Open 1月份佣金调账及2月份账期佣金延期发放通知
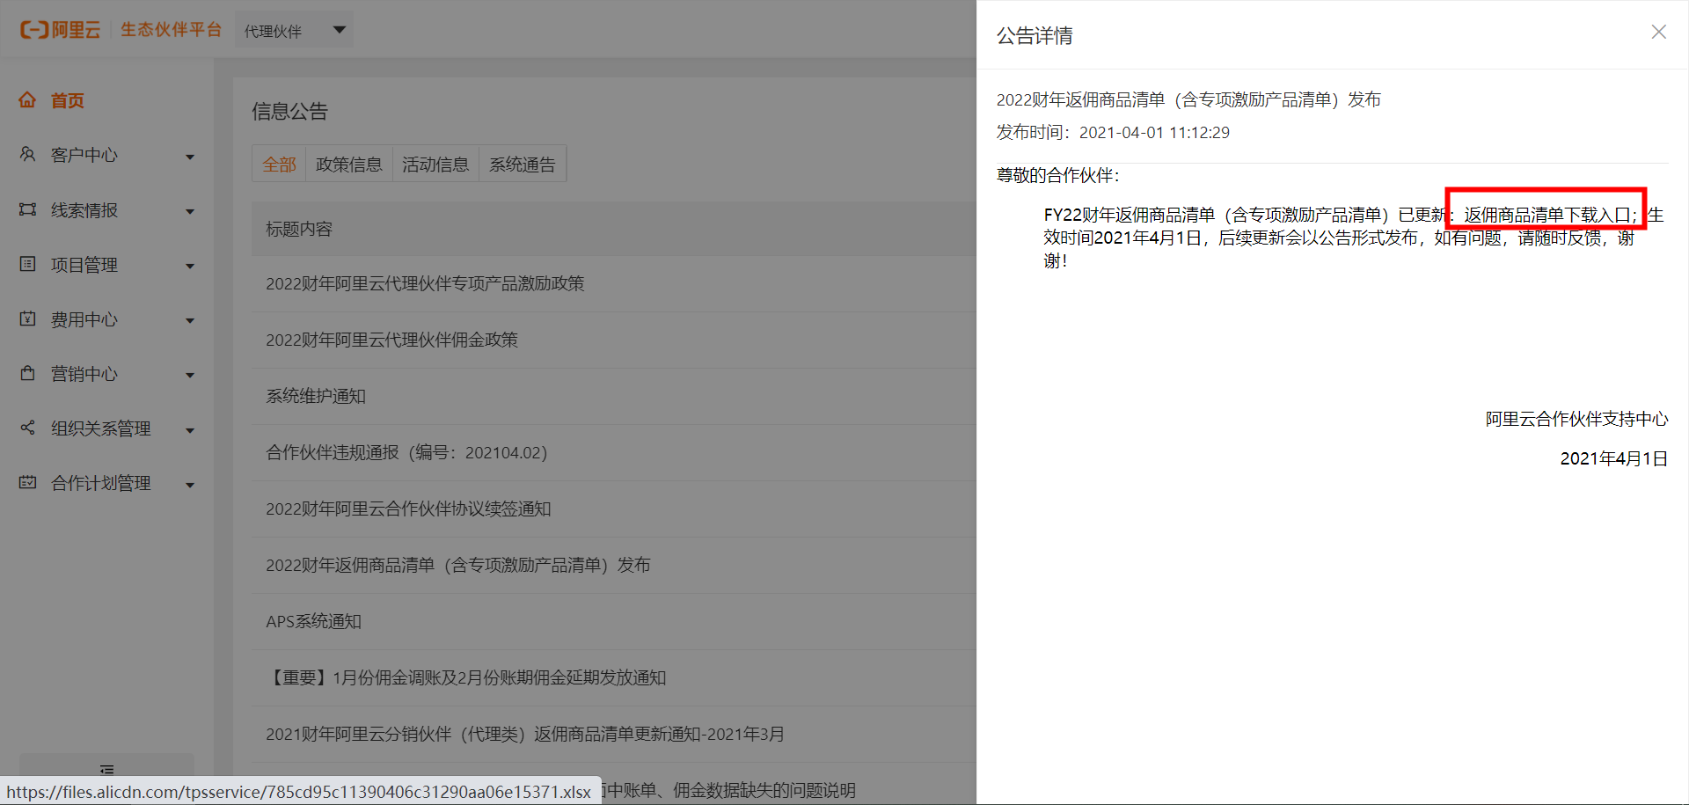Viewport: 1689px width, 805px height. [x=465, y=677]
